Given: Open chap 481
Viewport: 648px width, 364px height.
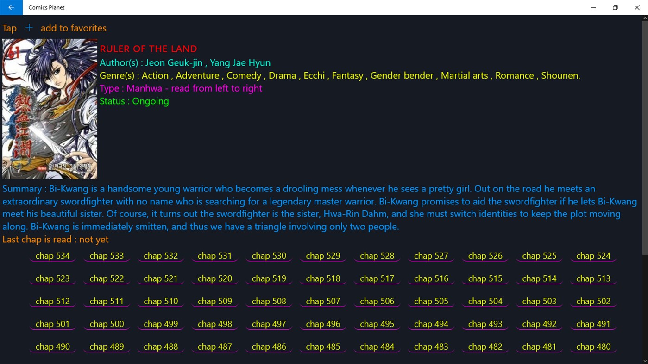Looking at the screenshot, I should pyautogui.click(x=539, y=346).
